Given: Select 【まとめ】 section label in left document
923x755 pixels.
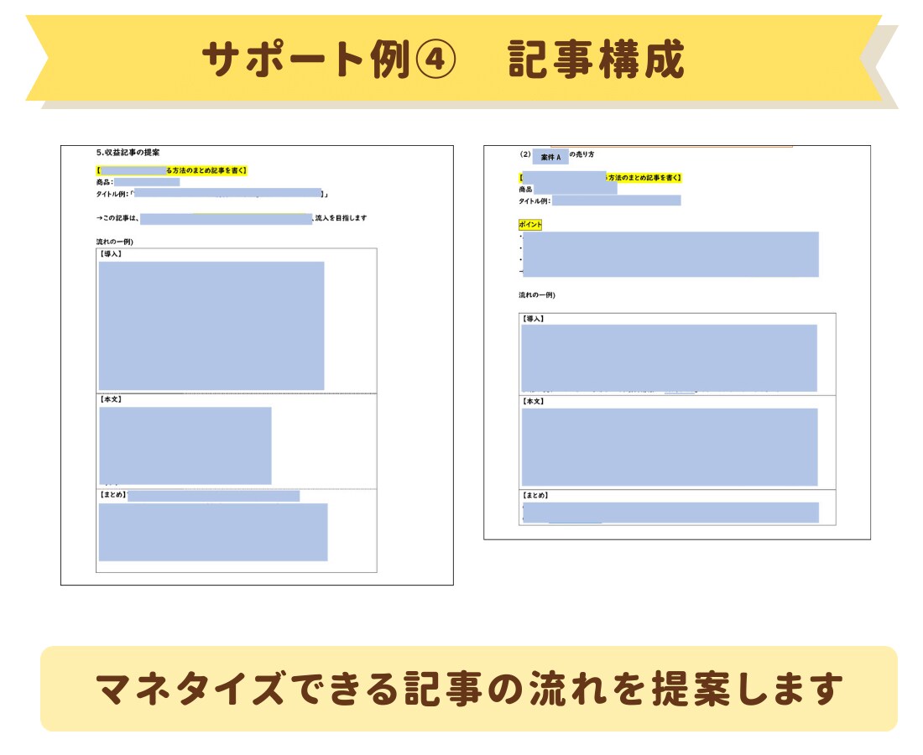Looking at the screenshot, I should 113,495.
